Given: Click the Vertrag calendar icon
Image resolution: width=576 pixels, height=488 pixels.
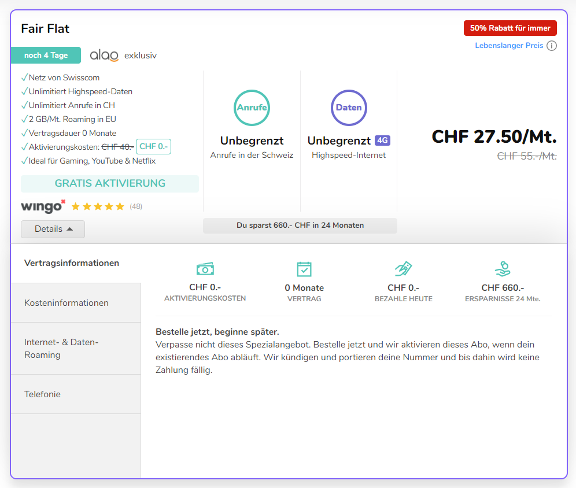Looking at the screenshot, I should click(304, 269).
